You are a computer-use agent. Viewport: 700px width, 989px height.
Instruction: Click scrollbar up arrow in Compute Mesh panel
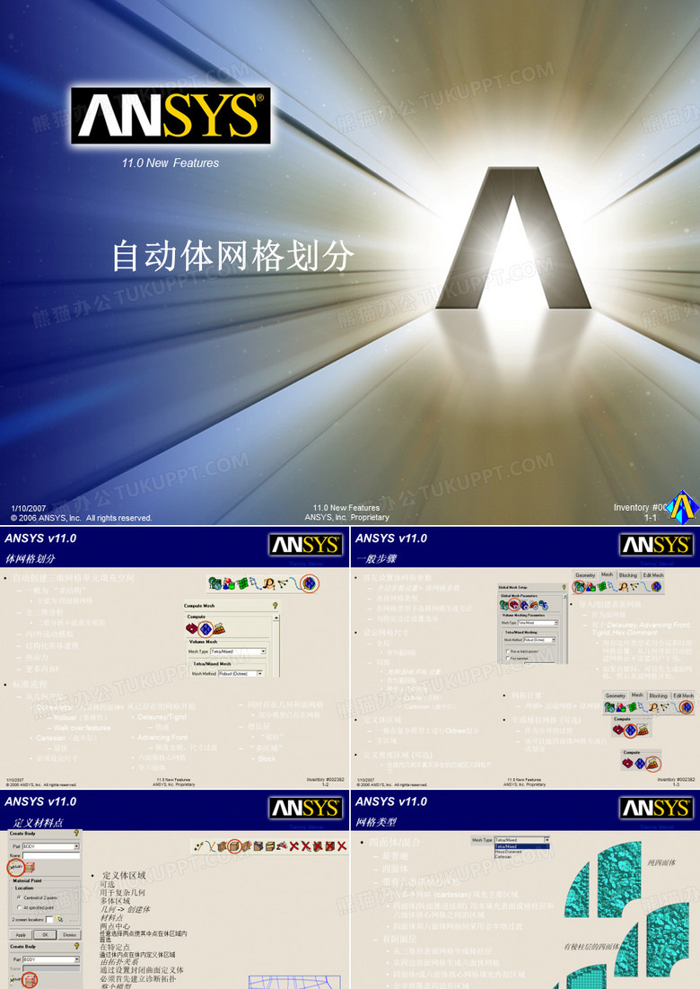point(276,617)
